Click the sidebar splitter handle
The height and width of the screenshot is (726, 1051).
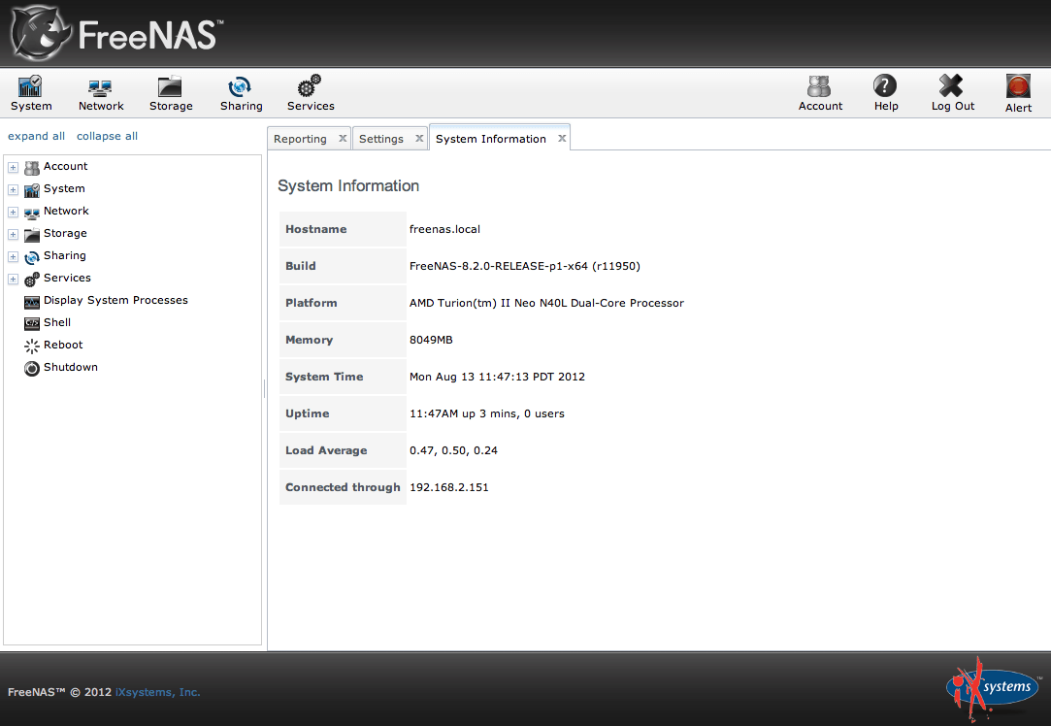(x=264, y=388)
